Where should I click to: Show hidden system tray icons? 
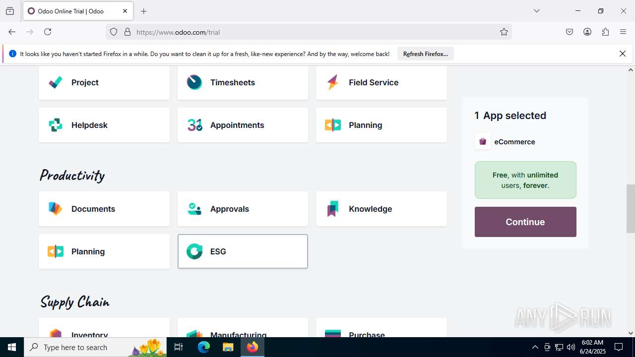coord(535,347)
